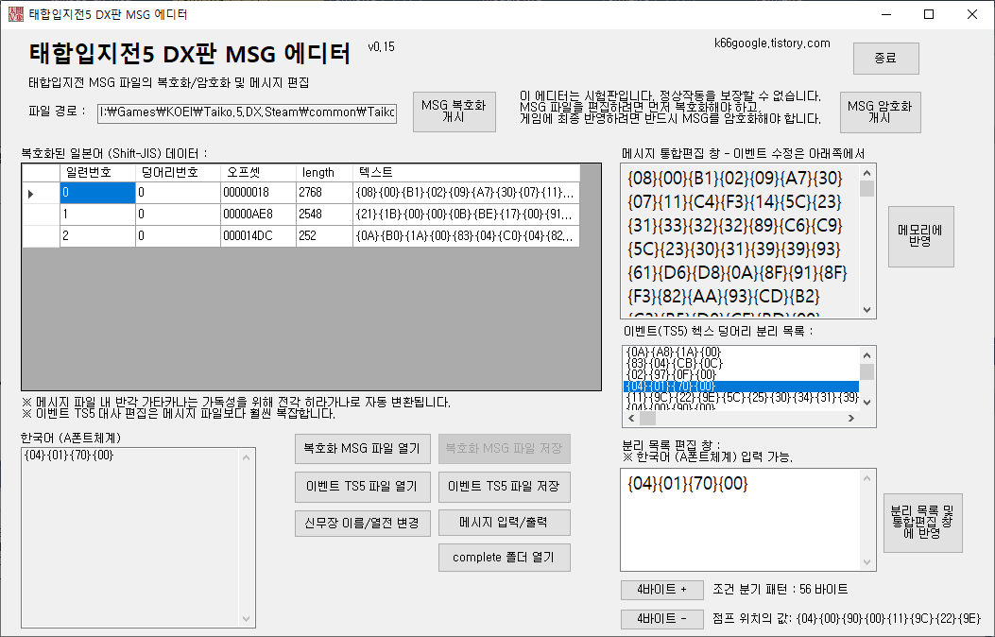Open the complete folder via complete 폴더 열기
The image size is (995, 637).
click(x=504, y=557)
